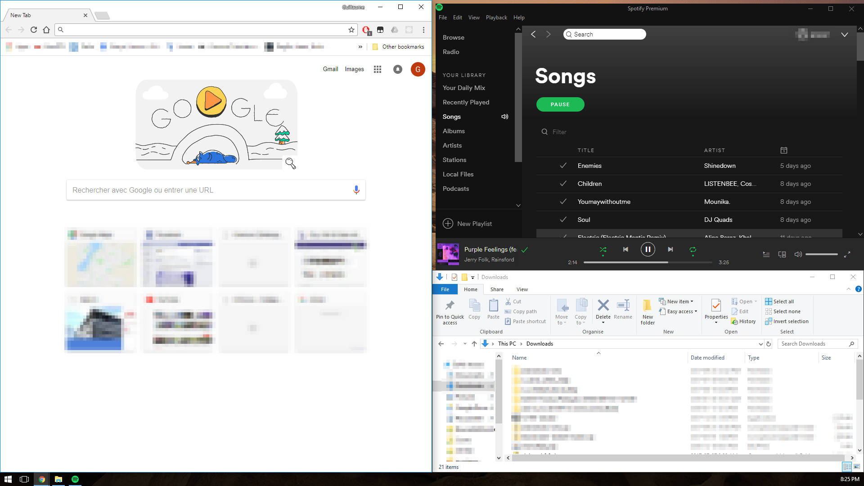This screenshot has height=486, width=864.
Task: Click the Purple Feelings album cover
Action: [x=448, y=254]
